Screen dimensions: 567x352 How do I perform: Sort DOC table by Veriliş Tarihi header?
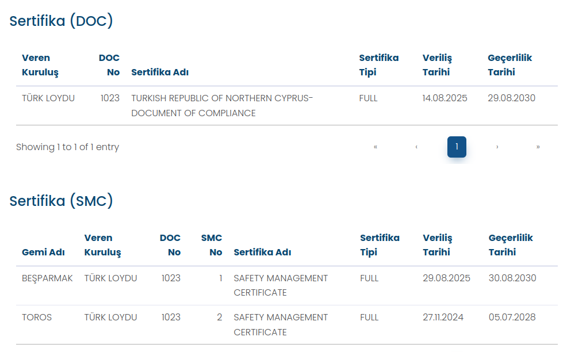(437, 65)
